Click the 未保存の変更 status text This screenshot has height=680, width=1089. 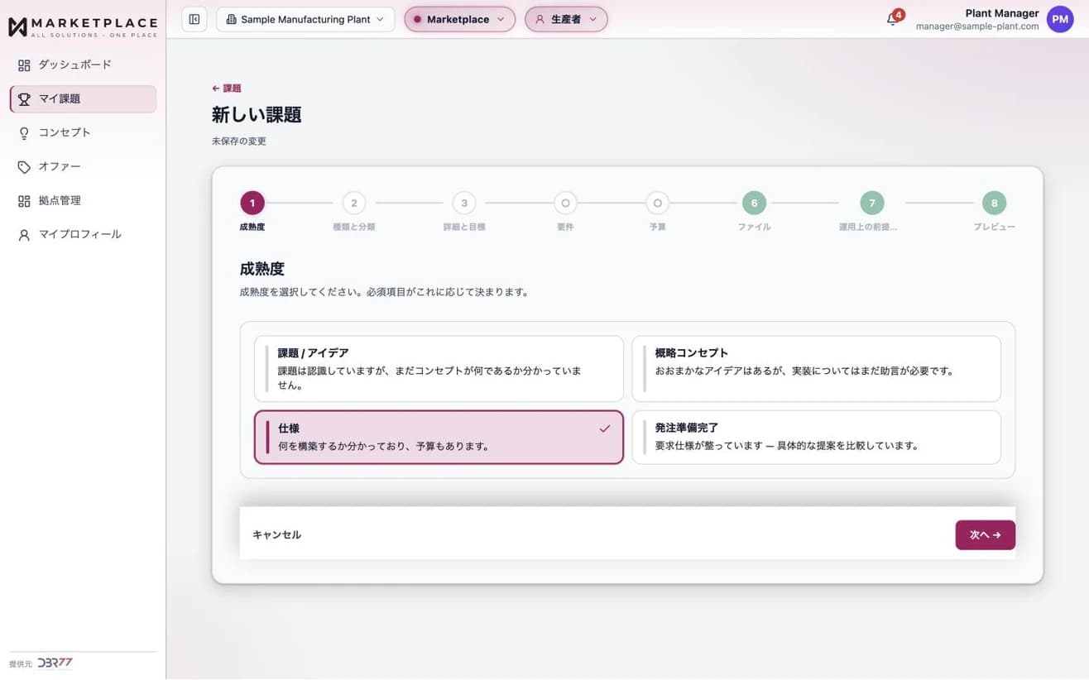tap(238, 141)
